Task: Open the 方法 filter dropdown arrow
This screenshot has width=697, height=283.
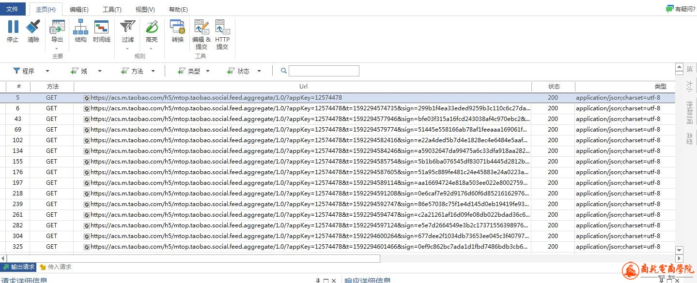Action: (153, 71)
